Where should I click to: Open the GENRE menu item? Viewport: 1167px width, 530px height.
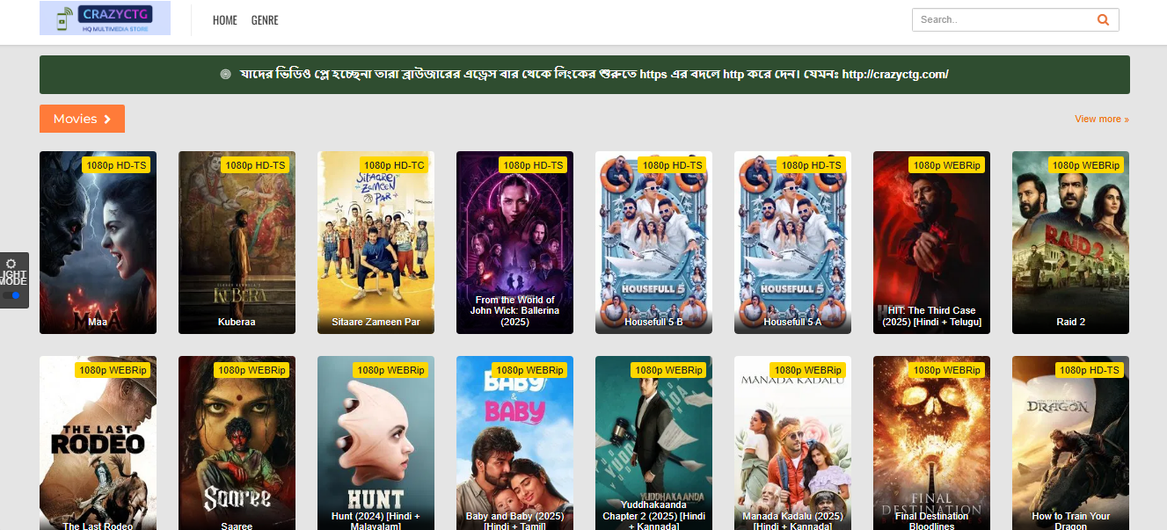[265, 20]
